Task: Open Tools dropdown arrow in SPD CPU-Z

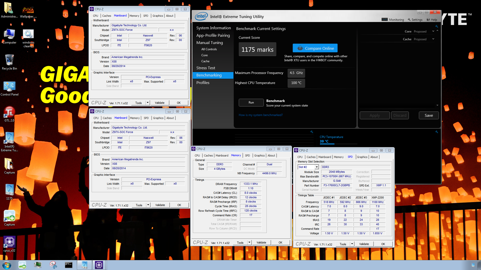Action: [352, 244]
